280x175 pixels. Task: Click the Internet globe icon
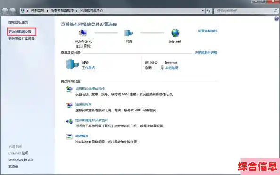pos(175,33)
